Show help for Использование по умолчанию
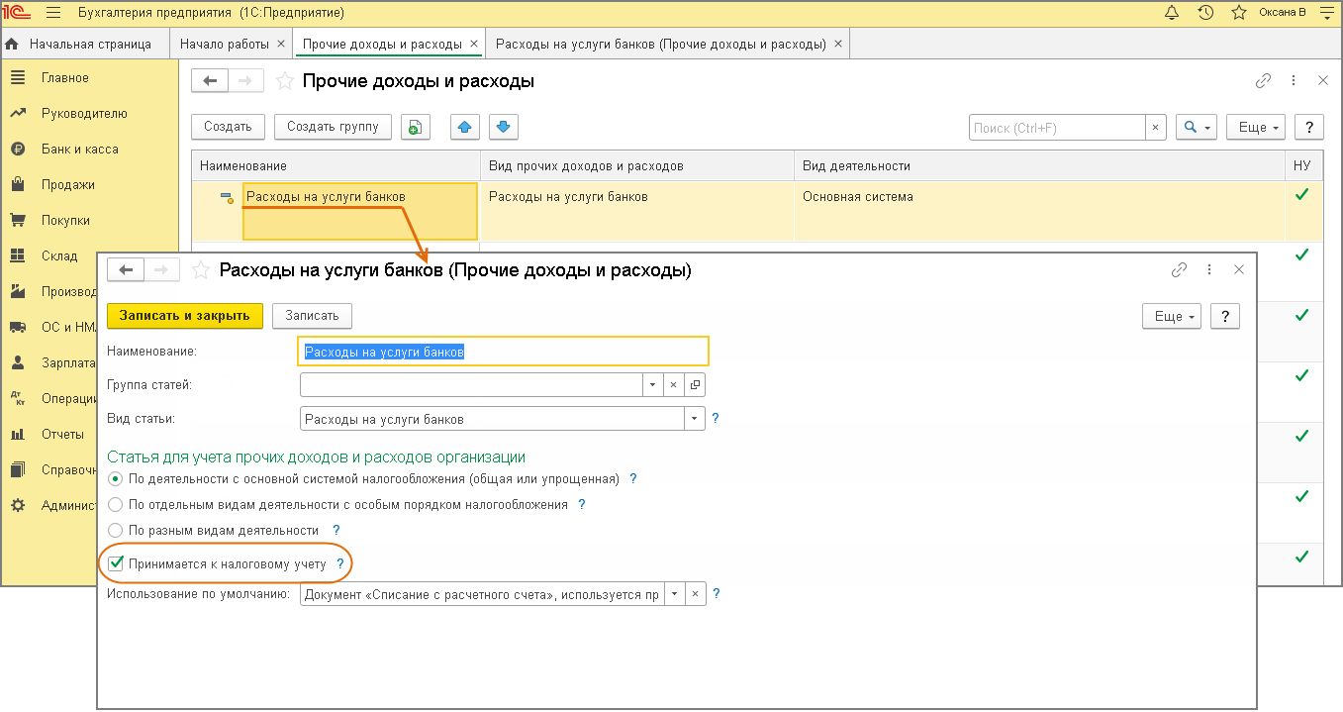This screenshot has width=1343, height=712. click(x=717, y=594)
